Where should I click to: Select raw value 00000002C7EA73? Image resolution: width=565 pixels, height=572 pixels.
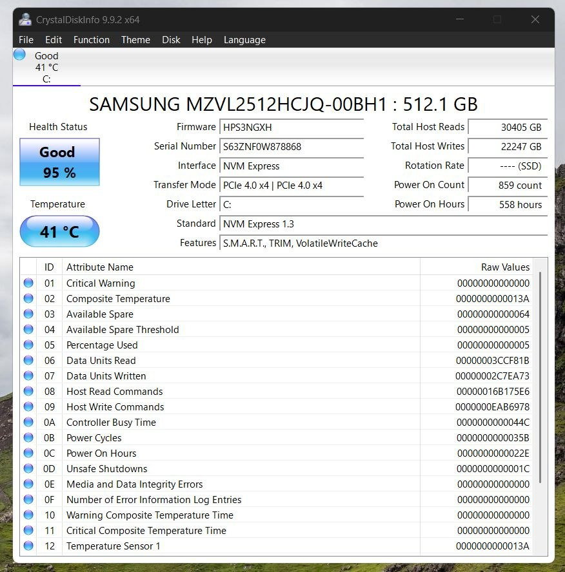click(x=492, y=376)
